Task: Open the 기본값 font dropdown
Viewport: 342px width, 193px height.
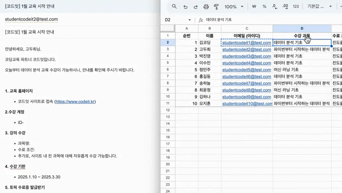Action: click(319, 7)
